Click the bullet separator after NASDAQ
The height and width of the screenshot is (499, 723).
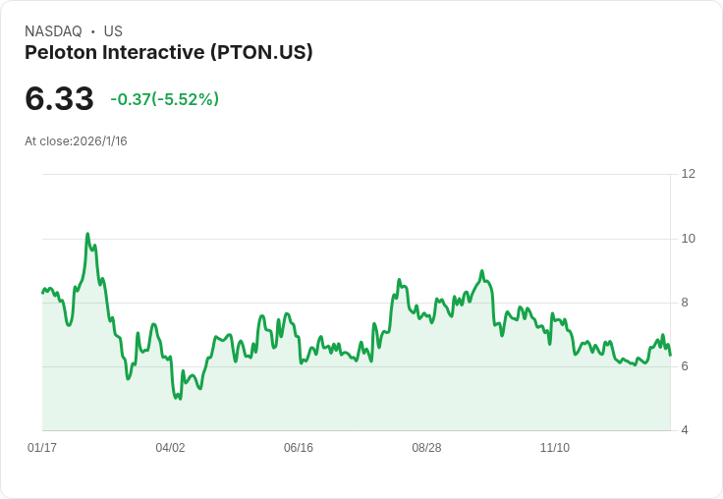pos(92,31)
